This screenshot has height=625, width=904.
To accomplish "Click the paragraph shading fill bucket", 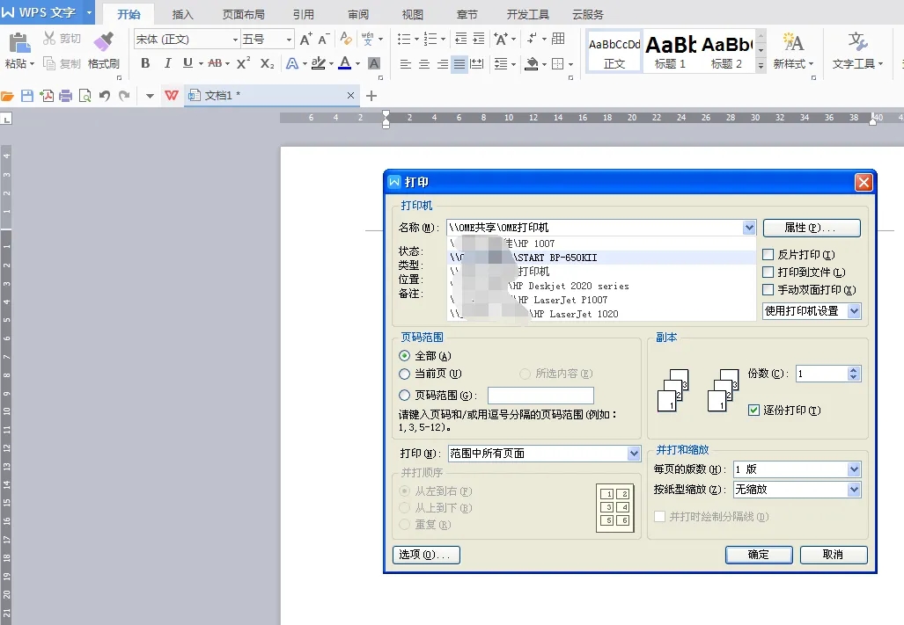I will pos(532,64).
